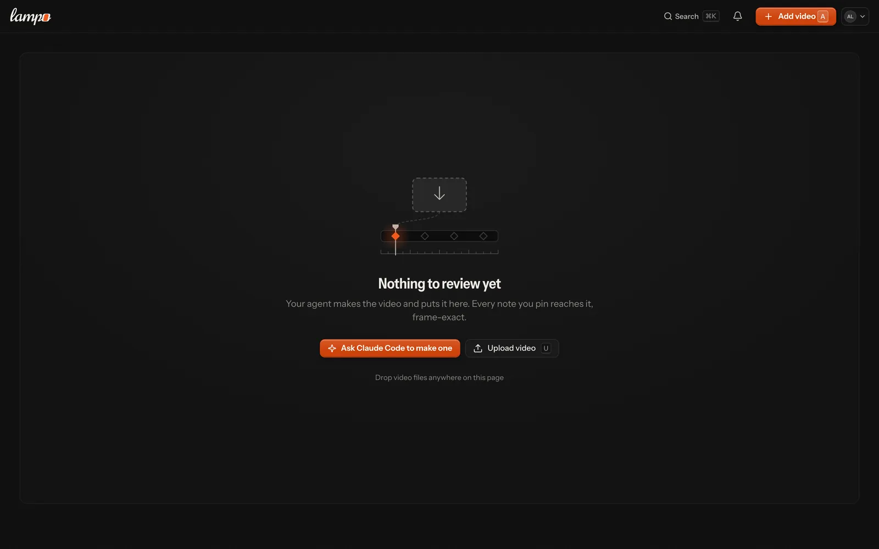Click the Upload video button

[x=512, y=348]
